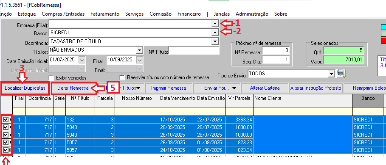Open the emission Final date 10/09/2025 picker
The image size is (386, 165).
pos(139,60)
